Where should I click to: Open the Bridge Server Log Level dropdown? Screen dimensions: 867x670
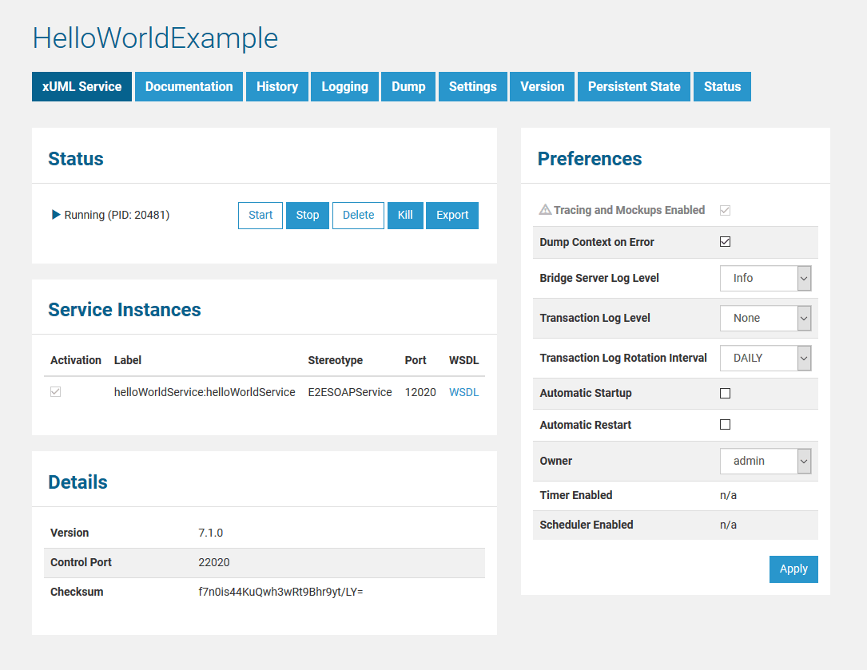click(766, 278)
